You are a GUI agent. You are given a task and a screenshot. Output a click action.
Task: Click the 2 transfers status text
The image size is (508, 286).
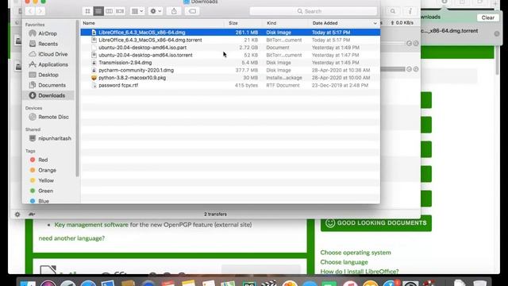click(215, 214)
